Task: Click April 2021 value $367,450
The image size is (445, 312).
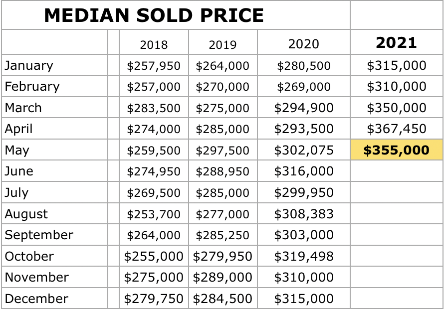Action: click(396, 129)
